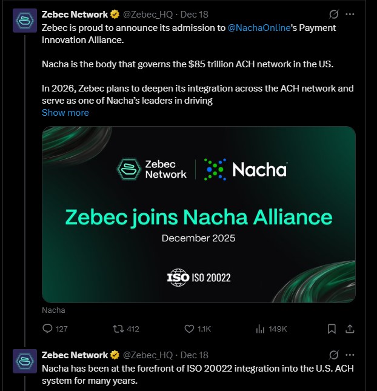Open the Zebec joins Nacha Alliance image

click(198, 214)
